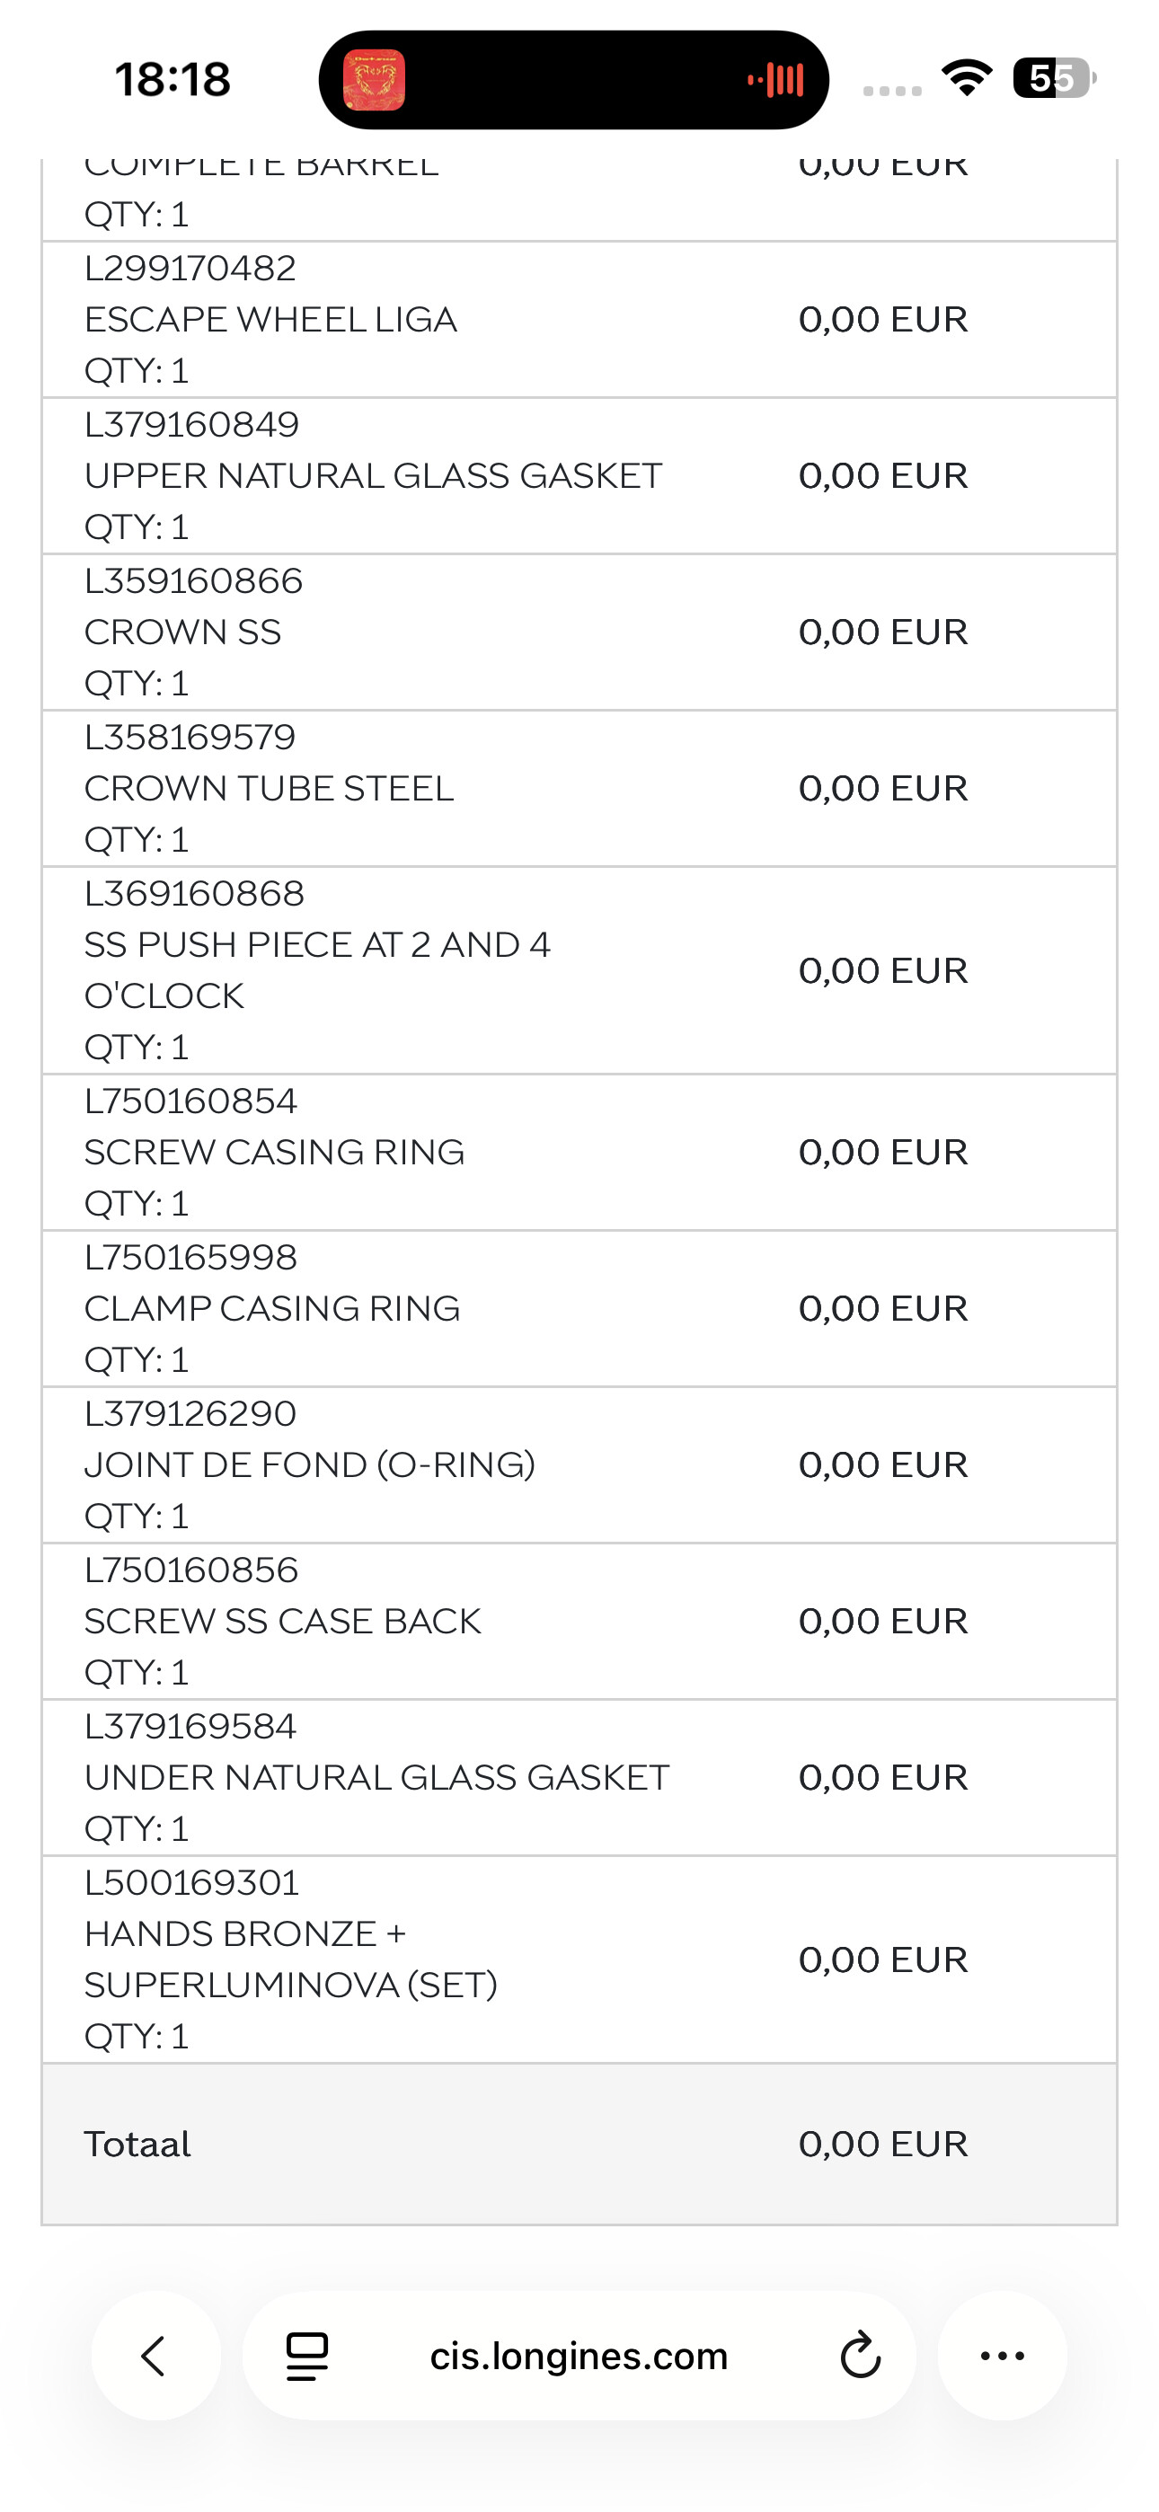The height and width of the screenshot is (2512, 1159).
Task: Tap part number L750160854 SCREW CASING RING
Action: point(190,1101)
